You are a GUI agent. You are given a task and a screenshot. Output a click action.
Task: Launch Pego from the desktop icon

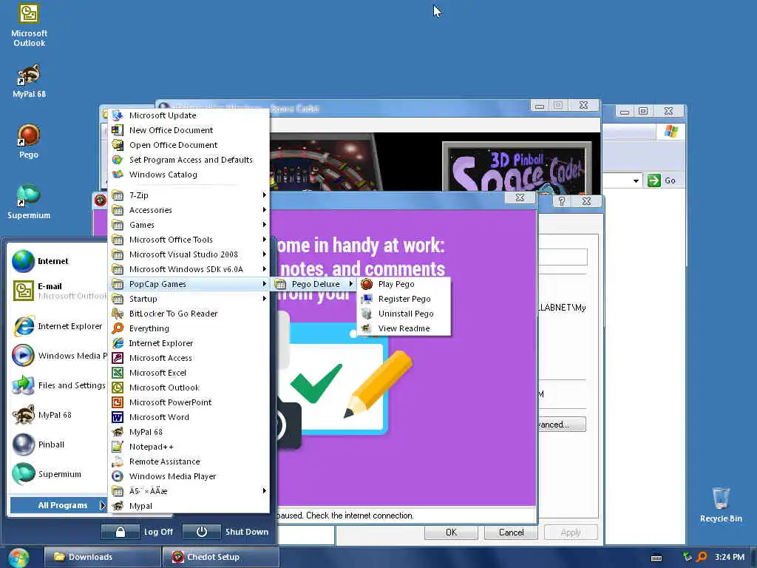(x=29, y=141)
